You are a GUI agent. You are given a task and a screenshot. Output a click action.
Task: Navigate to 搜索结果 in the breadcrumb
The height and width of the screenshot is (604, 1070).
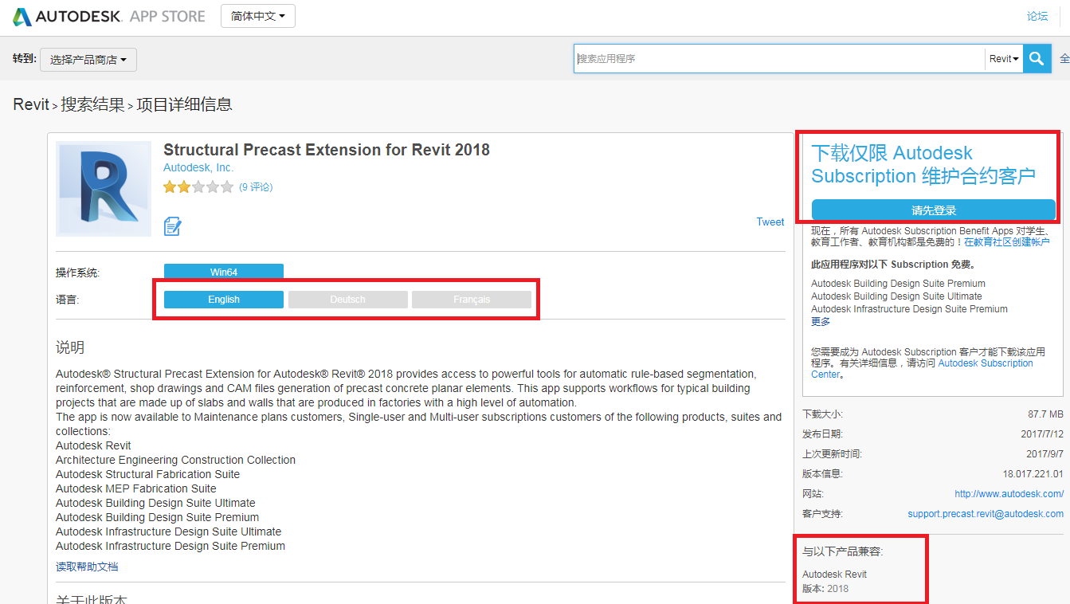click(92, 104)
